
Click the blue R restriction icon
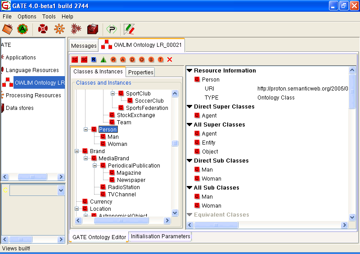pyautogui.click(x=94, y=59)
